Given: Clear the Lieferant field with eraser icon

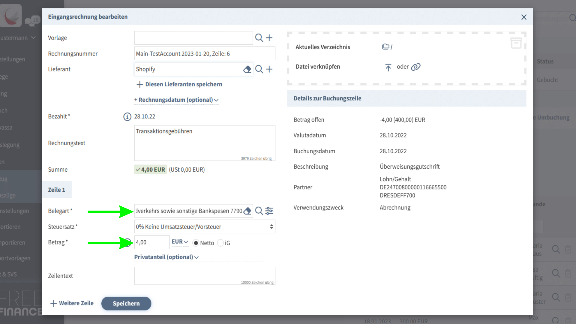Looking at the screenshot, I should pyautogui.click(x=247, y=69).
